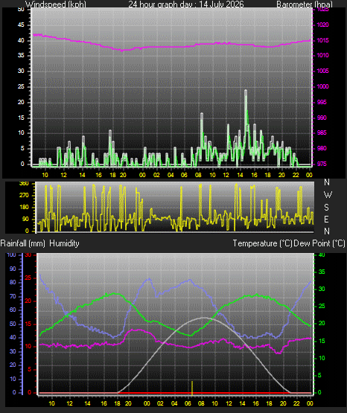The width and height of the screenshot is (347, 413).
Task: Click the Windspeed (kph) axis title
Action: pyautogui.click(x=56, y=4)
